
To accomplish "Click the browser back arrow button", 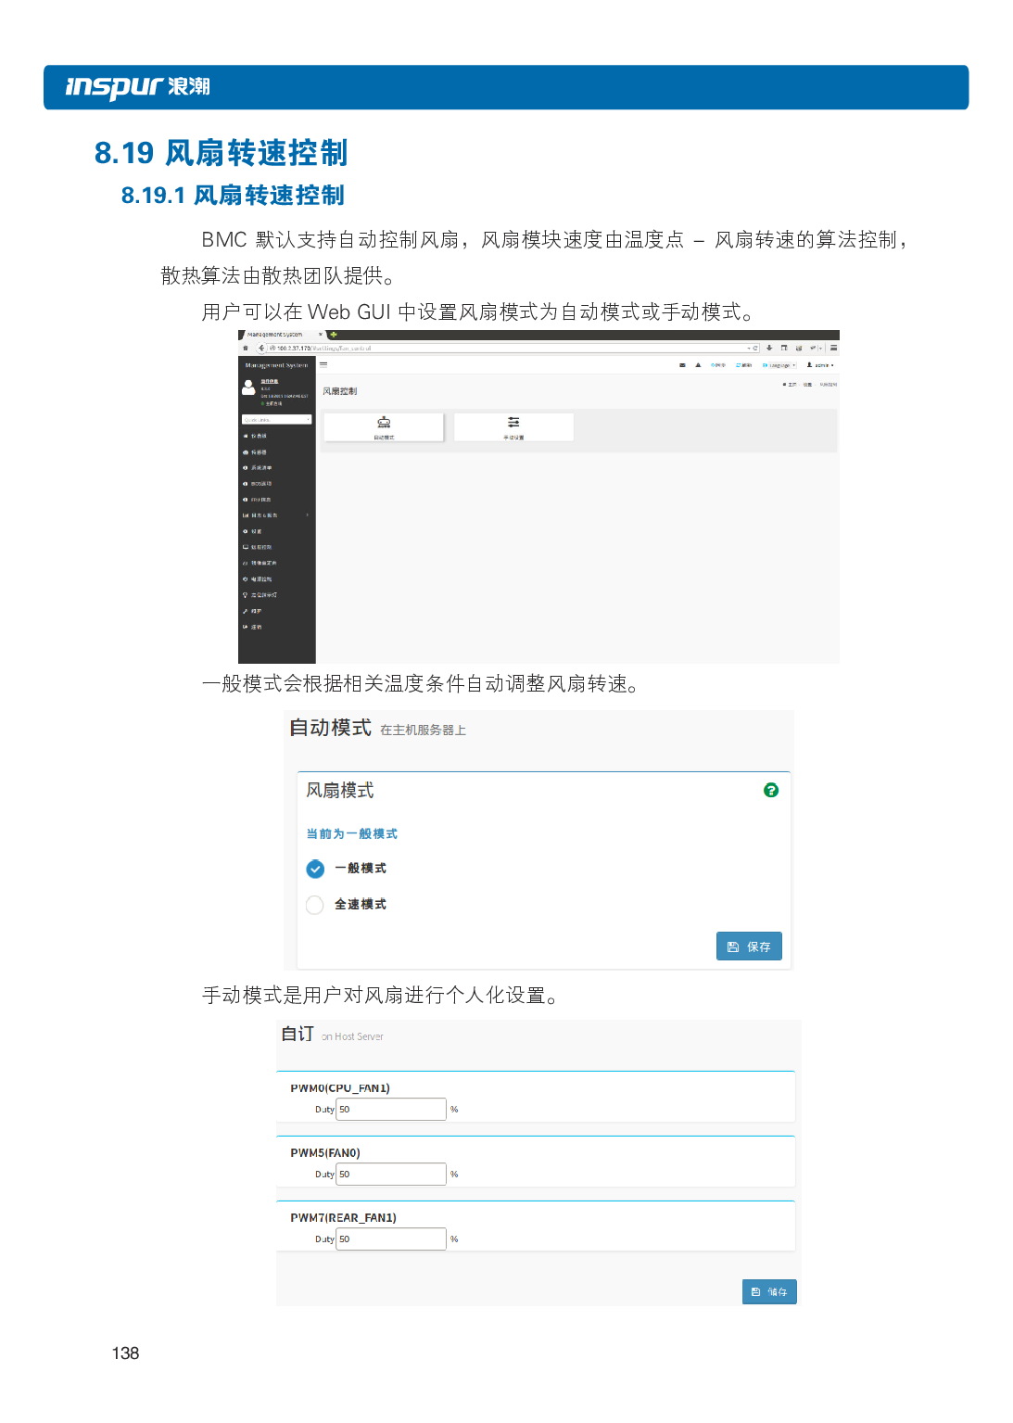I will [261, 349].
